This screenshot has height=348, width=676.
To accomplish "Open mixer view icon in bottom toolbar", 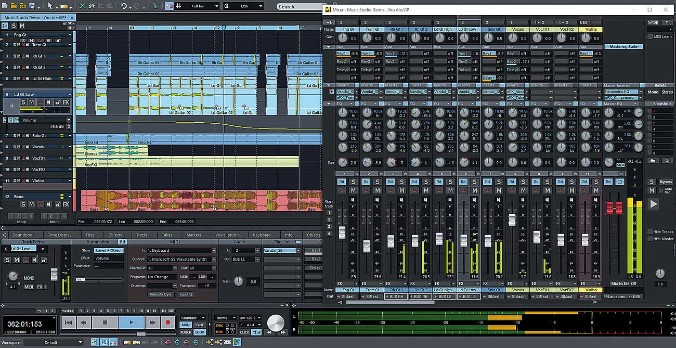I will coord(104,342).
